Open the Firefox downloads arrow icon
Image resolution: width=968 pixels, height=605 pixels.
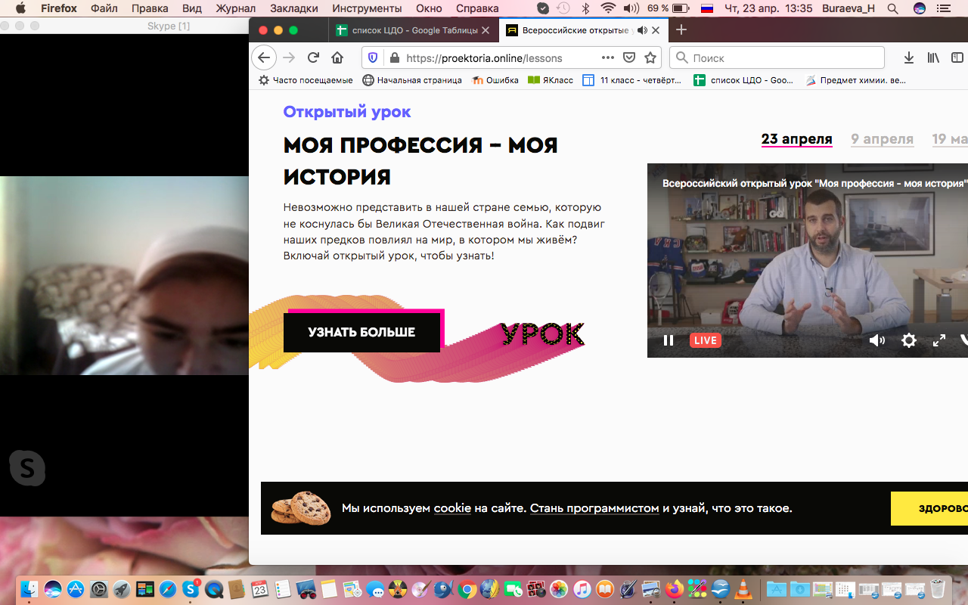(909, 58)
